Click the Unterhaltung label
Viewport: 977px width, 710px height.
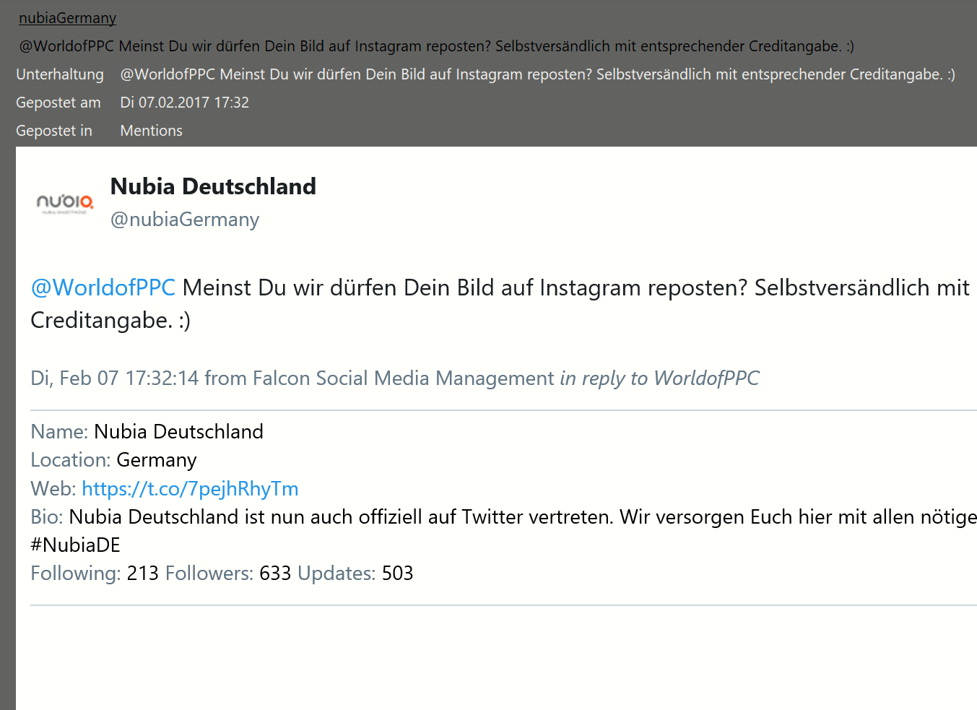pyautogui.click(x=60, y=74)
